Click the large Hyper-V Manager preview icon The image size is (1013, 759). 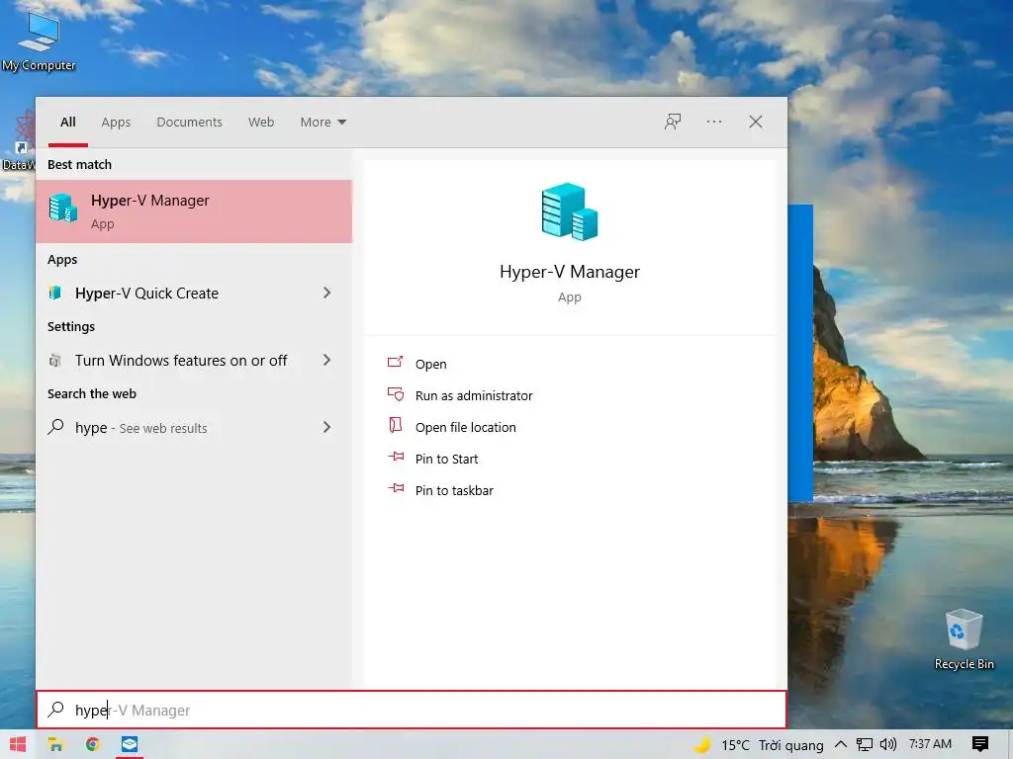point(570,211)
